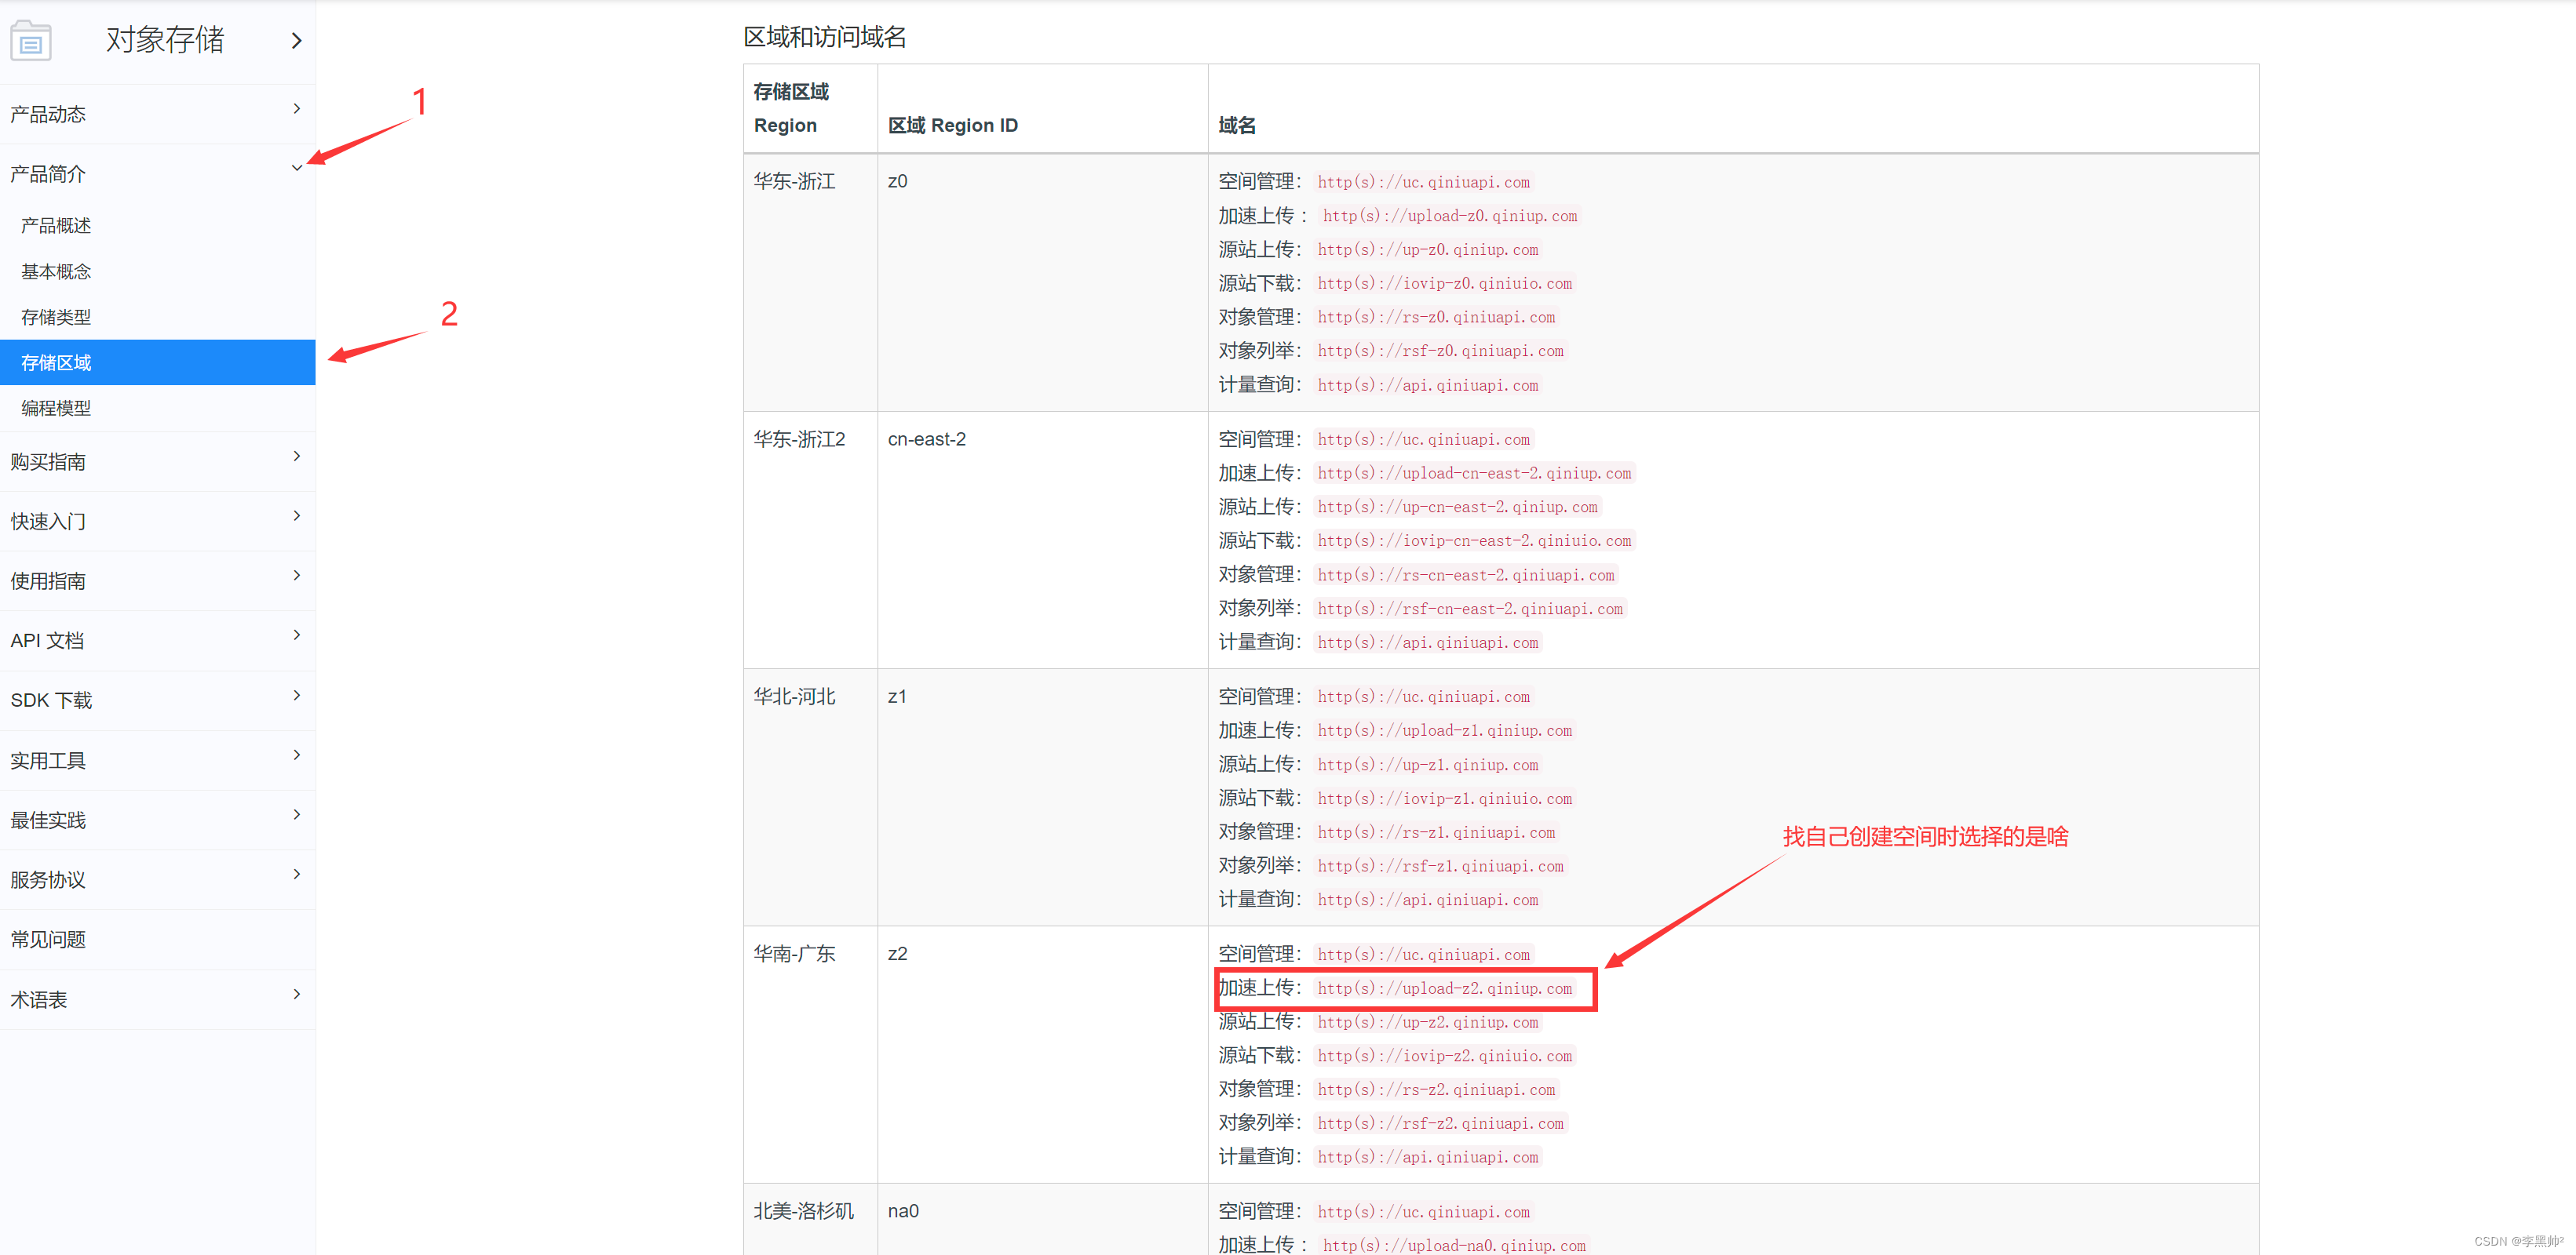Expand the 术语表 chevron arrow
Screen dimensions: 2576x1255
pos(296,995)
